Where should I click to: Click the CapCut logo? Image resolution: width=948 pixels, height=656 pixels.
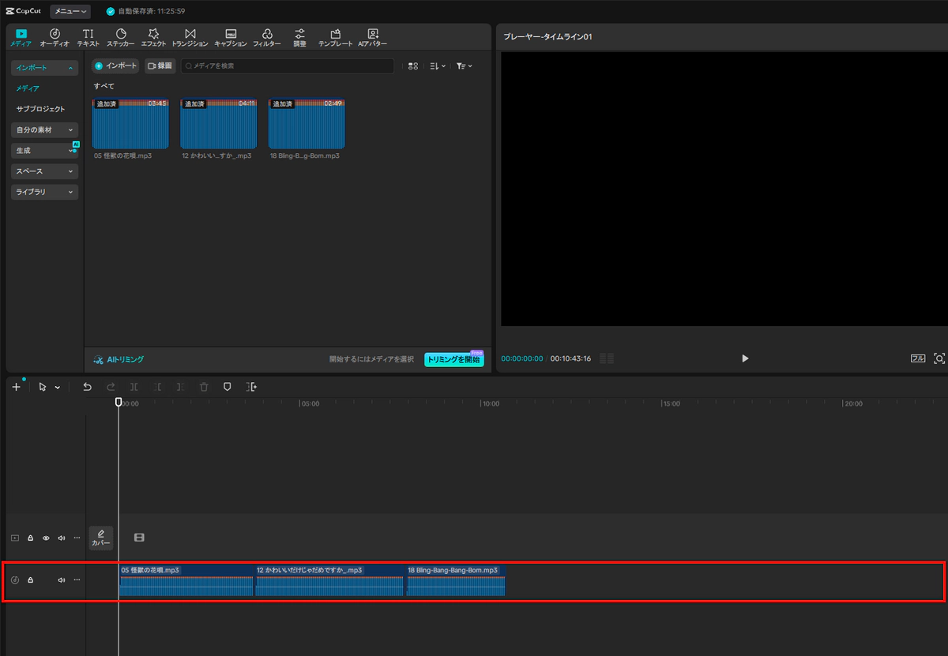coord(23,11)
